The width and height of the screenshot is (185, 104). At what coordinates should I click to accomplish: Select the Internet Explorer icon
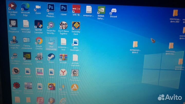click(x=63, y=101)
